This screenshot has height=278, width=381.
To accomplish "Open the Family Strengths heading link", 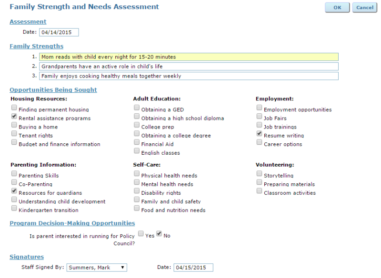I will [x=37, y=46].
